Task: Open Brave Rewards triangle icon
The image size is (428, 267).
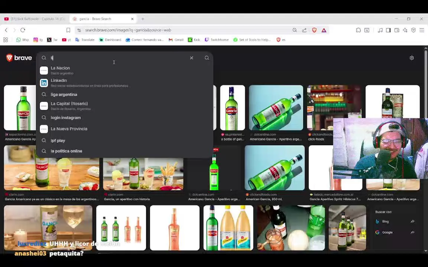Action: pos(324,30)
